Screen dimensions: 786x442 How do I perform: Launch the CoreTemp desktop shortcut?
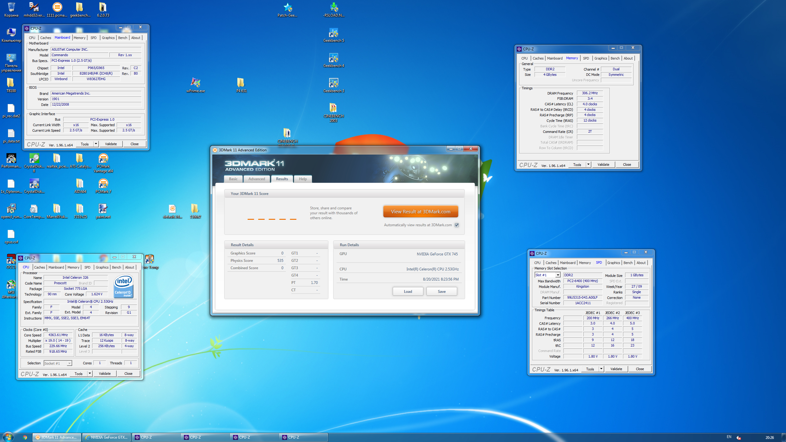click(x=34, y=211)
